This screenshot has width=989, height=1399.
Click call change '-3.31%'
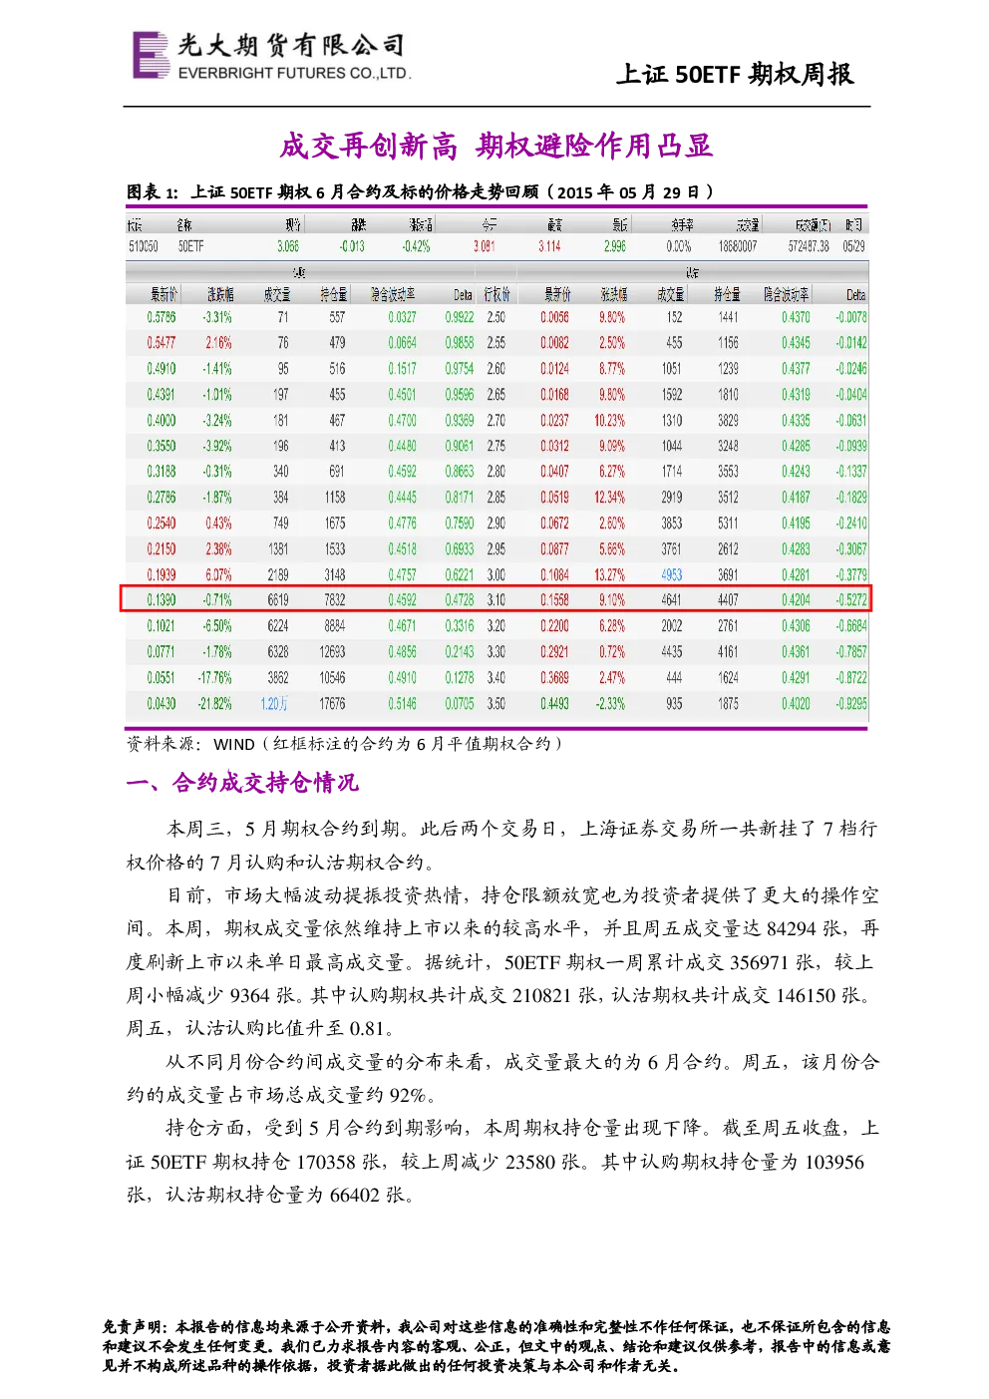(217, 317)
